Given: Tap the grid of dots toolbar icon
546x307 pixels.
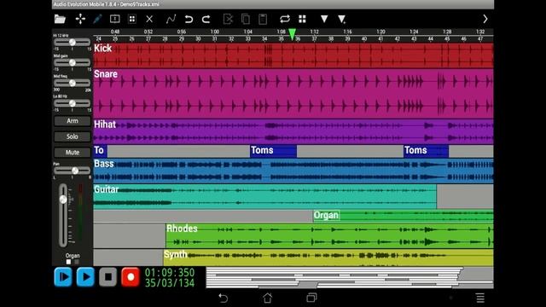Looking at the screenshot, I should tap(132, 19).
